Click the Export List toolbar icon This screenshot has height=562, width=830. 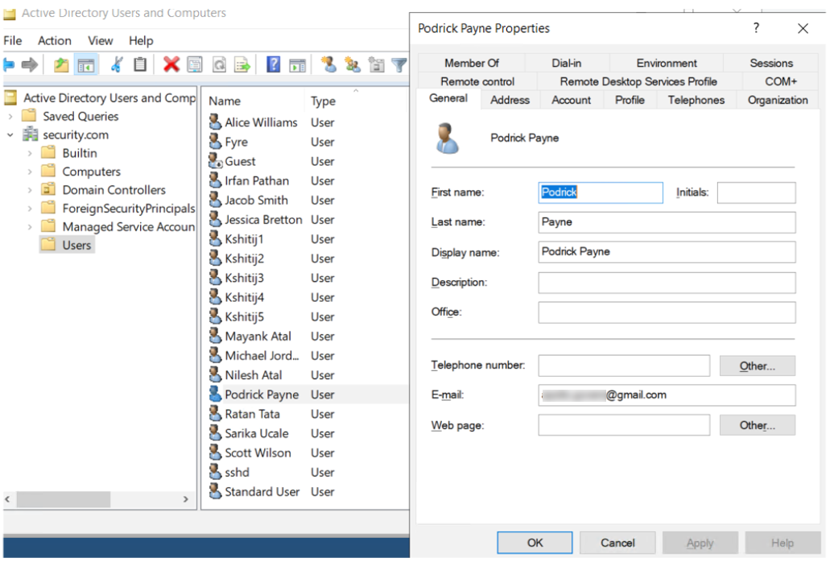pyautogui.click(x=242, y=65)
